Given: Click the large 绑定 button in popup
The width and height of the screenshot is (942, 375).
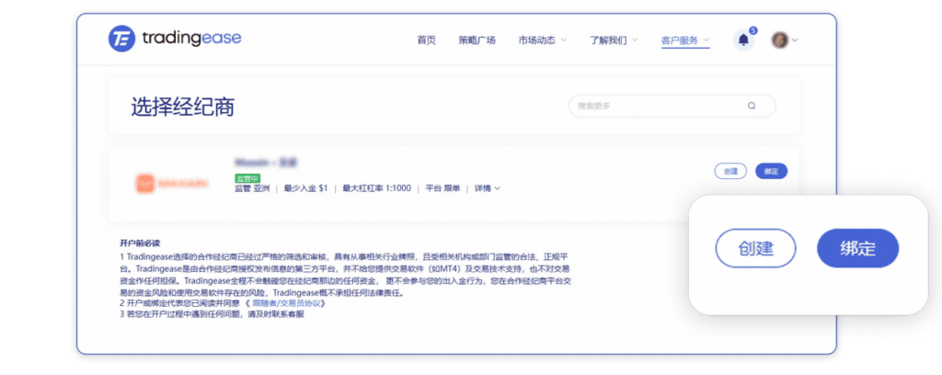Looking at the screenshot, I should pos(856,248).
